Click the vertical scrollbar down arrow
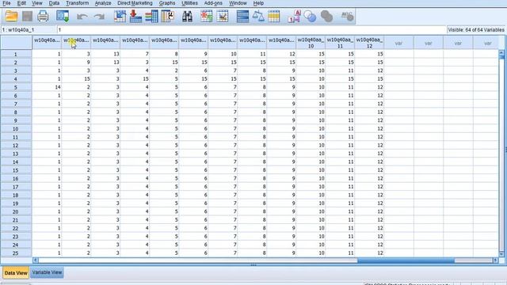 click(501, 254)
